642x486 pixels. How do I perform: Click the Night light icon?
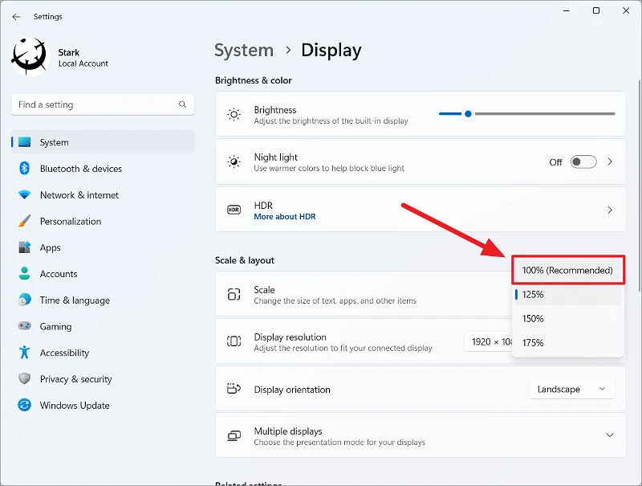[234, 161]
